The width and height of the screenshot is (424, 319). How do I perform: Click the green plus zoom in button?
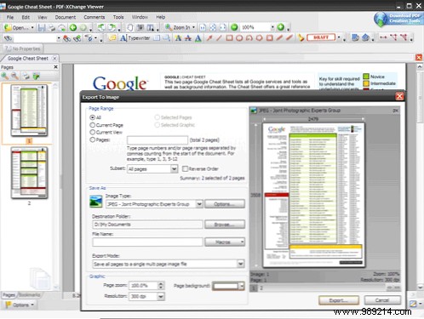point(281,27)
